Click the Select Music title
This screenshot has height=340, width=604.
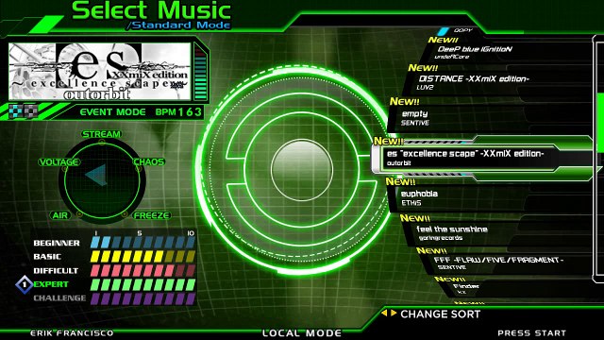[151, 10]
